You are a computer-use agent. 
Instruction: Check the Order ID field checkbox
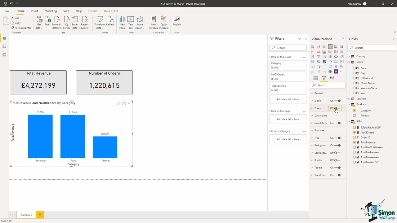[x=355, y=137]
